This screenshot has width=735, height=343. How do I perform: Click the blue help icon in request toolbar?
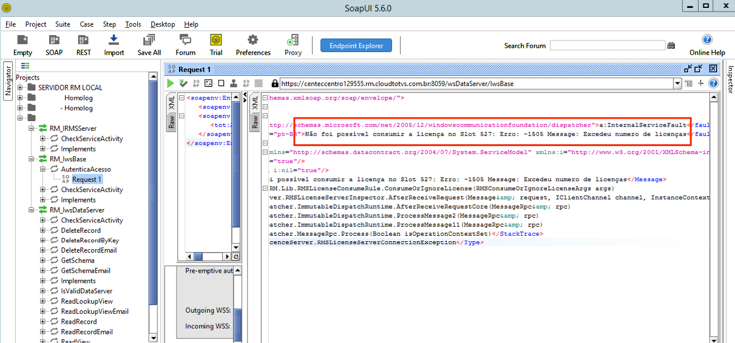[714, 83]
